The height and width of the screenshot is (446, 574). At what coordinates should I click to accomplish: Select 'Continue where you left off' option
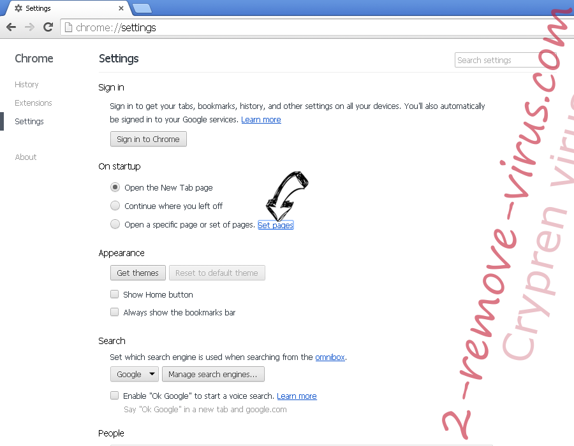tap(115, 206)
